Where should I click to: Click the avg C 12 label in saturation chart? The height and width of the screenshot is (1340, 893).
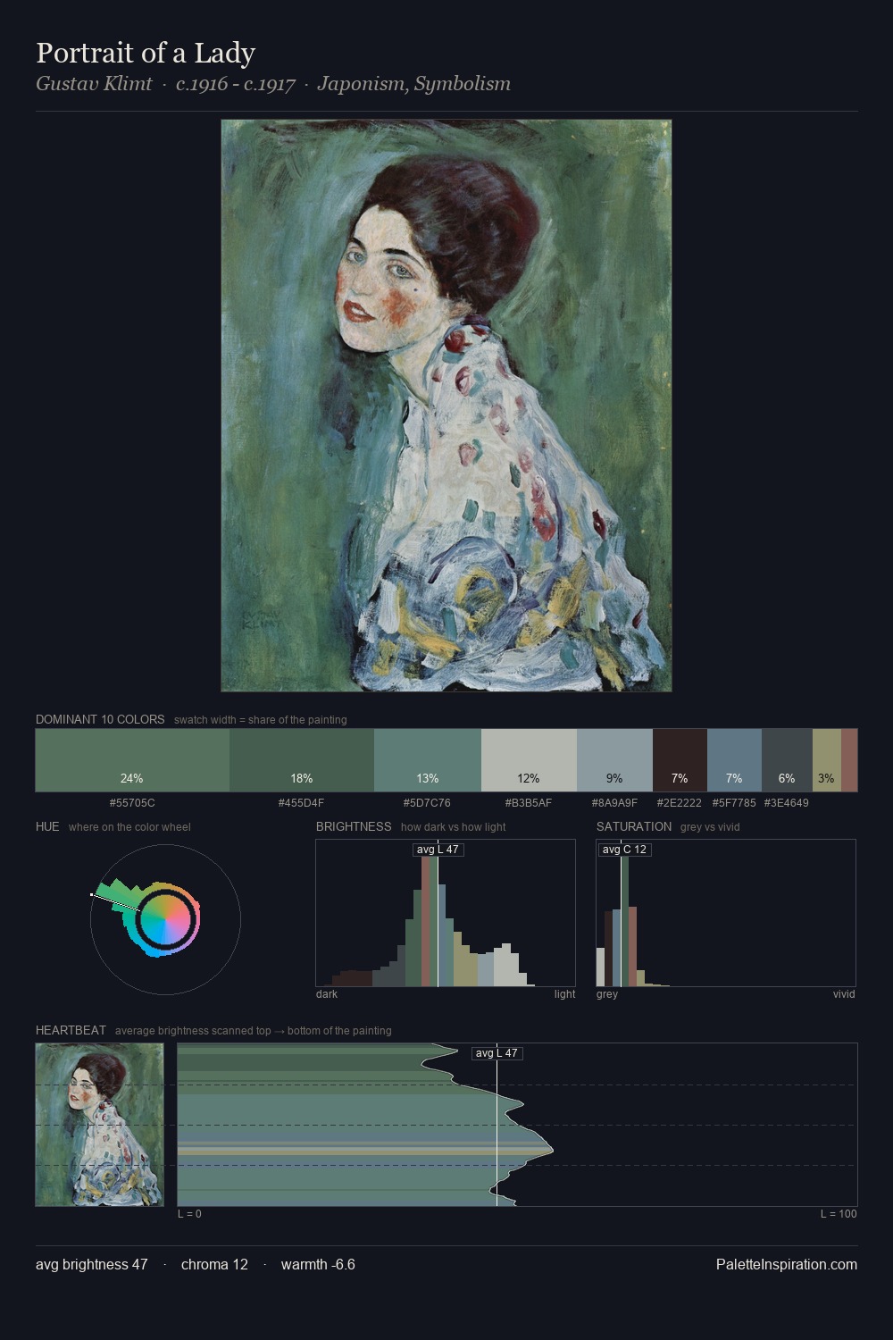click(624, 850)
